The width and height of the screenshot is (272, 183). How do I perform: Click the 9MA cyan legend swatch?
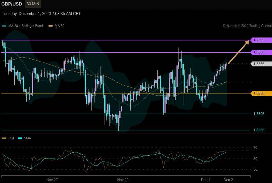pyautogui.click(x=20, y=138)
